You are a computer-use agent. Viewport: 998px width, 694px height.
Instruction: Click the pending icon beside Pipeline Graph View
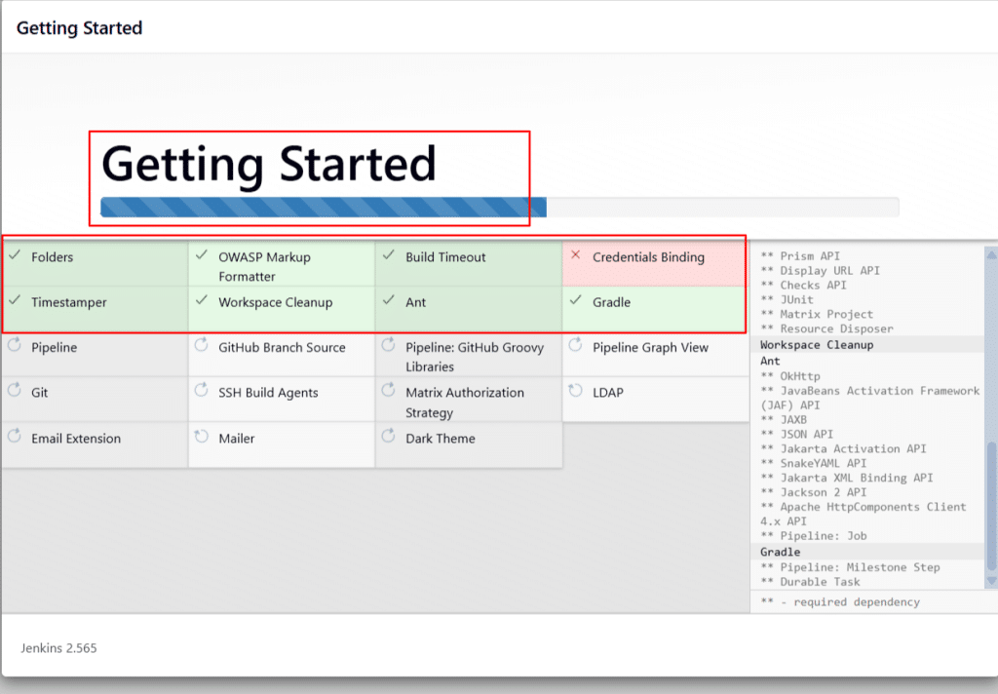point(576,345)
